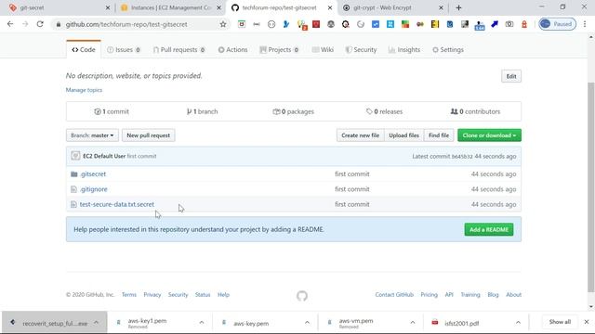This screenshot has width=595, height=334.
Task: View 0 contributors link
Action: point(475,111)
